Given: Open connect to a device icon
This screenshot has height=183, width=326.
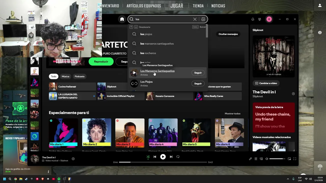Looking at the screenshot, I should coord(261,159).
